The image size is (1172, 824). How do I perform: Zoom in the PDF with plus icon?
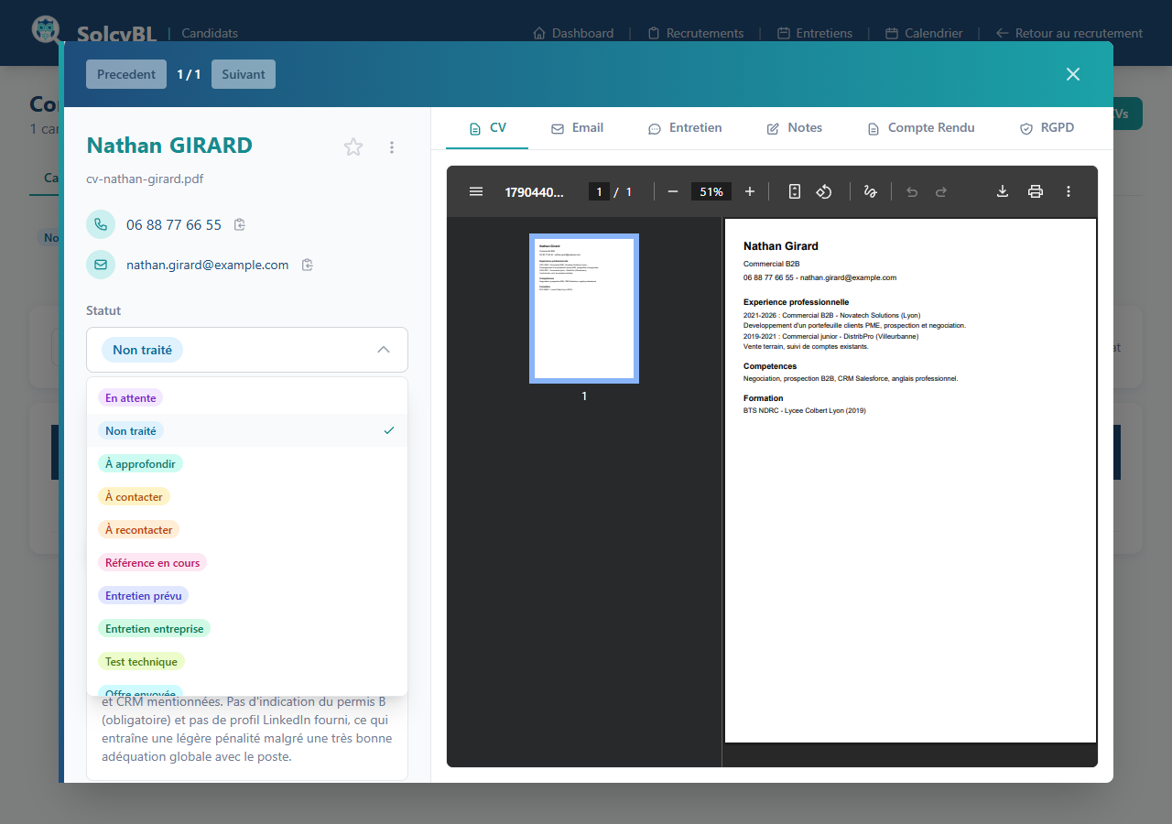point(750,191)
